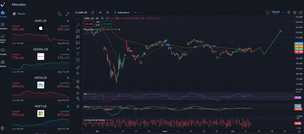Click the green 201.520 buy button on chart
This screenshot has height=134, width=304.
click(107, 24)
